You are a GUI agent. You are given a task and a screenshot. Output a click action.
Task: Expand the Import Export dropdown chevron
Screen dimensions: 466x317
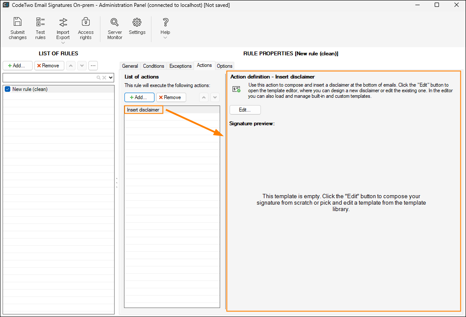[63, 42]
